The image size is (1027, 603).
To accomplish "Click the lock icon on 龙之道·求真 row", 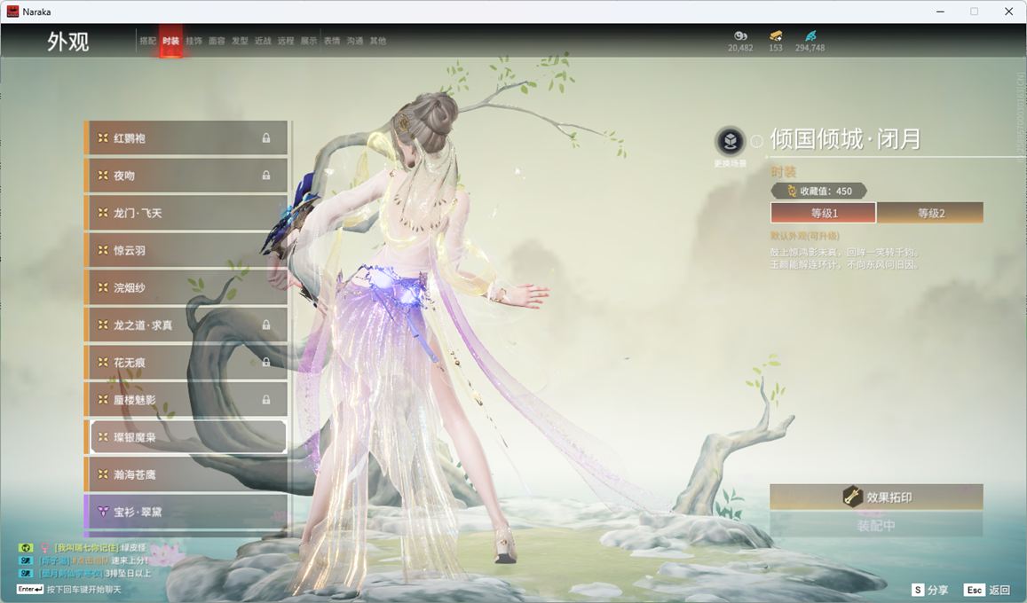I will click(266, 325).
